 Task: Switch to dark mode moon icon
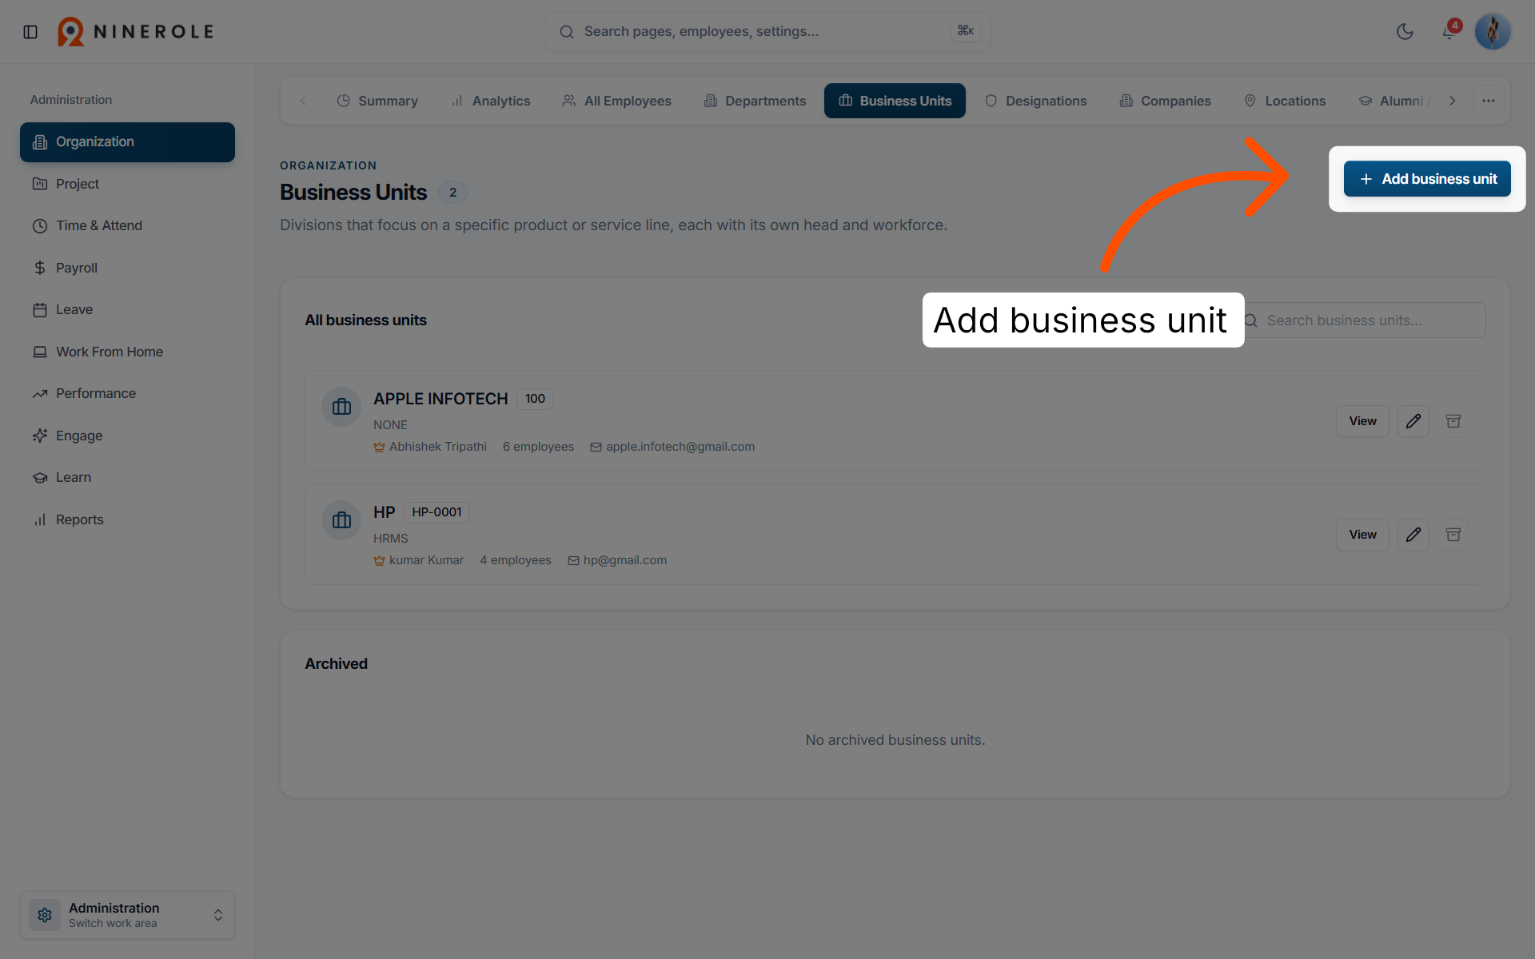[1405, 32]
